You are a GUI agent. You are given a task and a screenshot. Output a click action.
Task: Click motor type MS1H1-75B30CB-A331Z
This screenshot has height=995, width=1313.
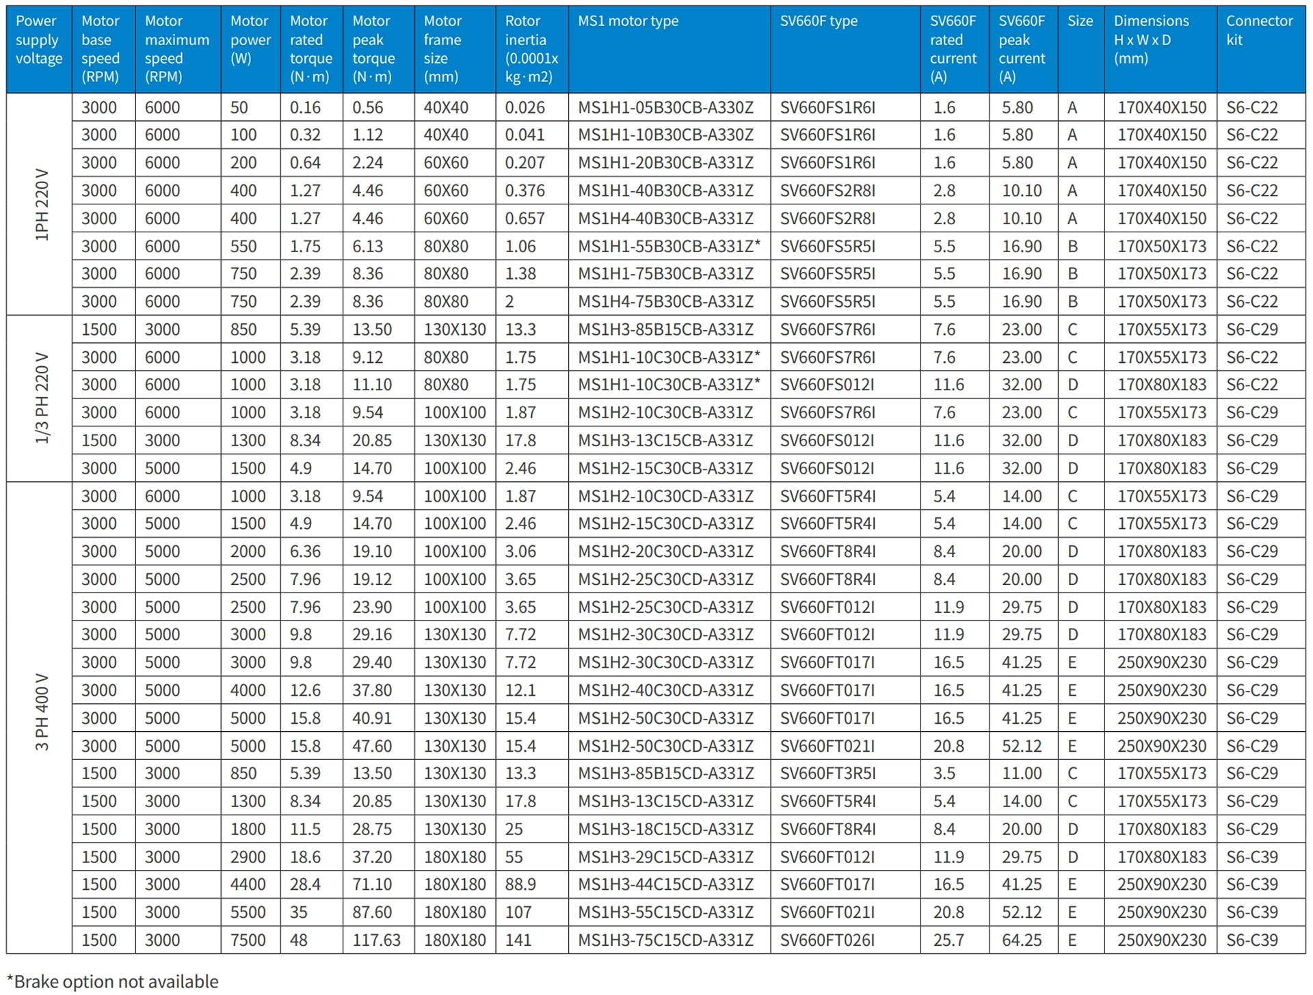(x=665, y=274)
